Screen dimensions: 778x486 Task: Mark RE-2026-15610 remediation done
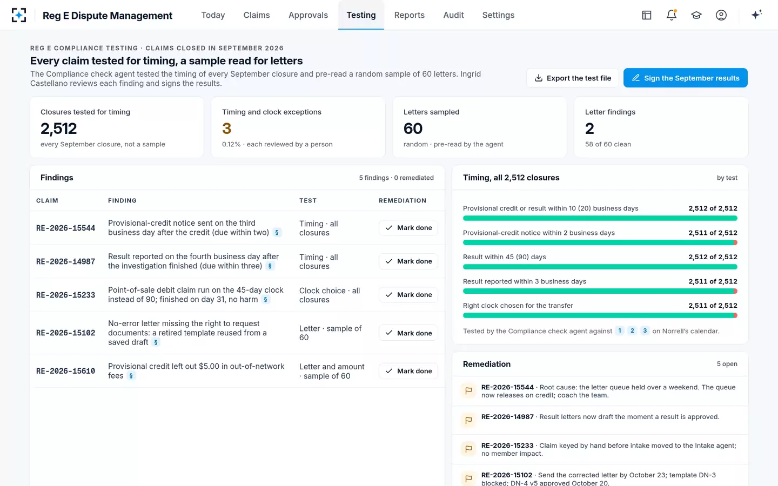pos(408,371)
